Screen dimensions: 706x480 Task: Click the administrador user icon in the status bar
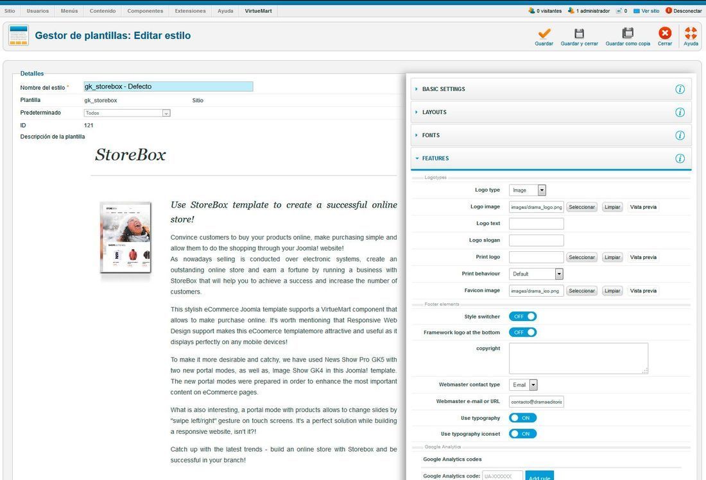click(x=571, y=10)
